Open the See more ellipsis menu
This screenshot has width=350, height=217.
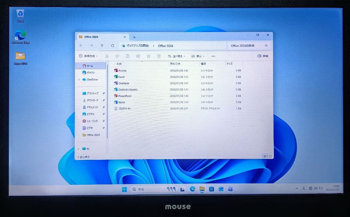213,56
